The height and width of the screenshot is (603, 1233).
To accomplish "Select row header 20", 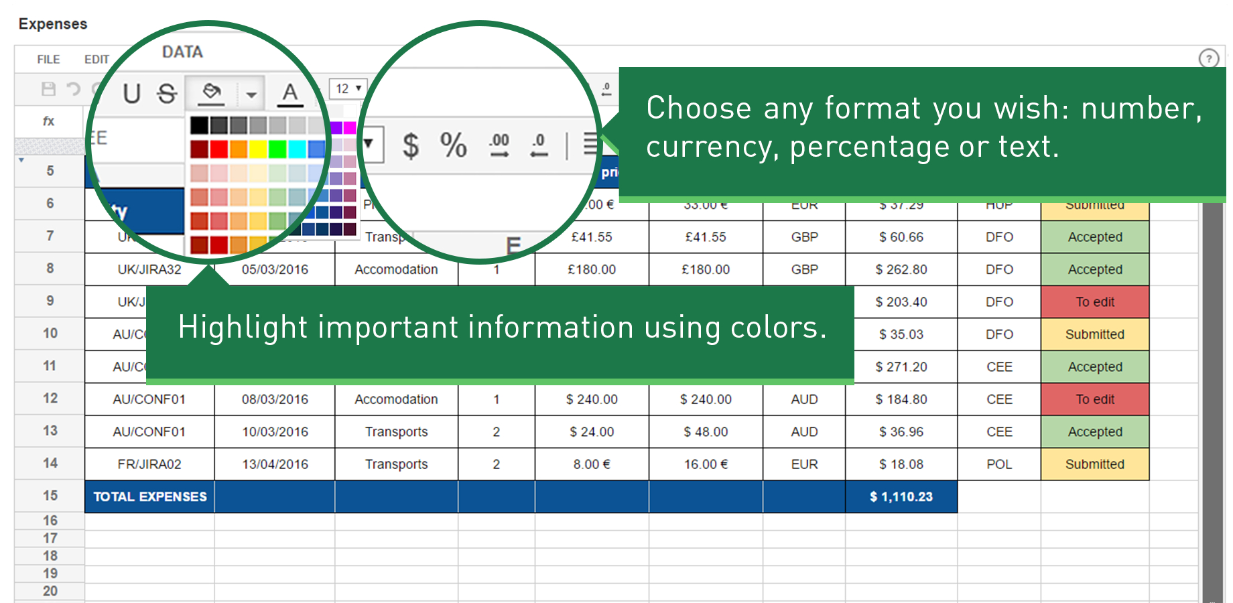I will (50, 592).
